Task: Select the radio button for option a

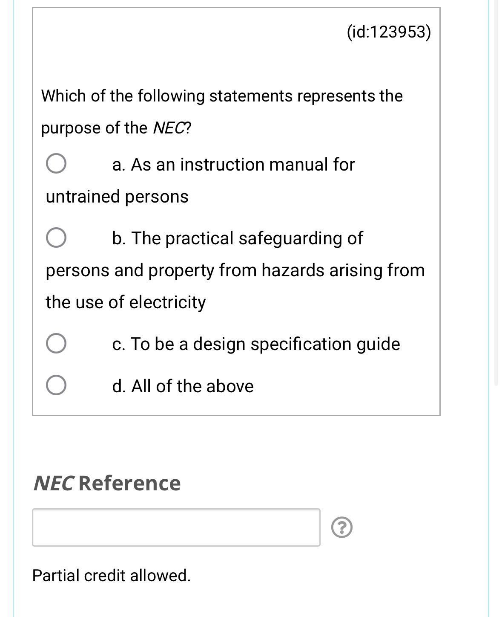Action: 56,164
